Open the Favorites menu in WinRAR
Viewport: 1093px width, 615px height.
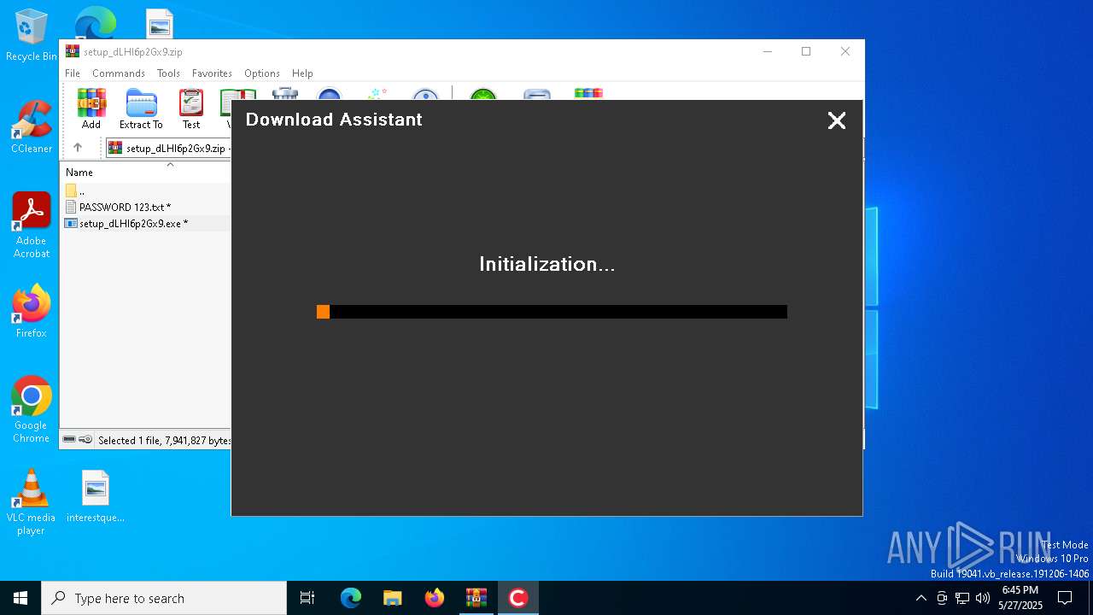[212, 73]
